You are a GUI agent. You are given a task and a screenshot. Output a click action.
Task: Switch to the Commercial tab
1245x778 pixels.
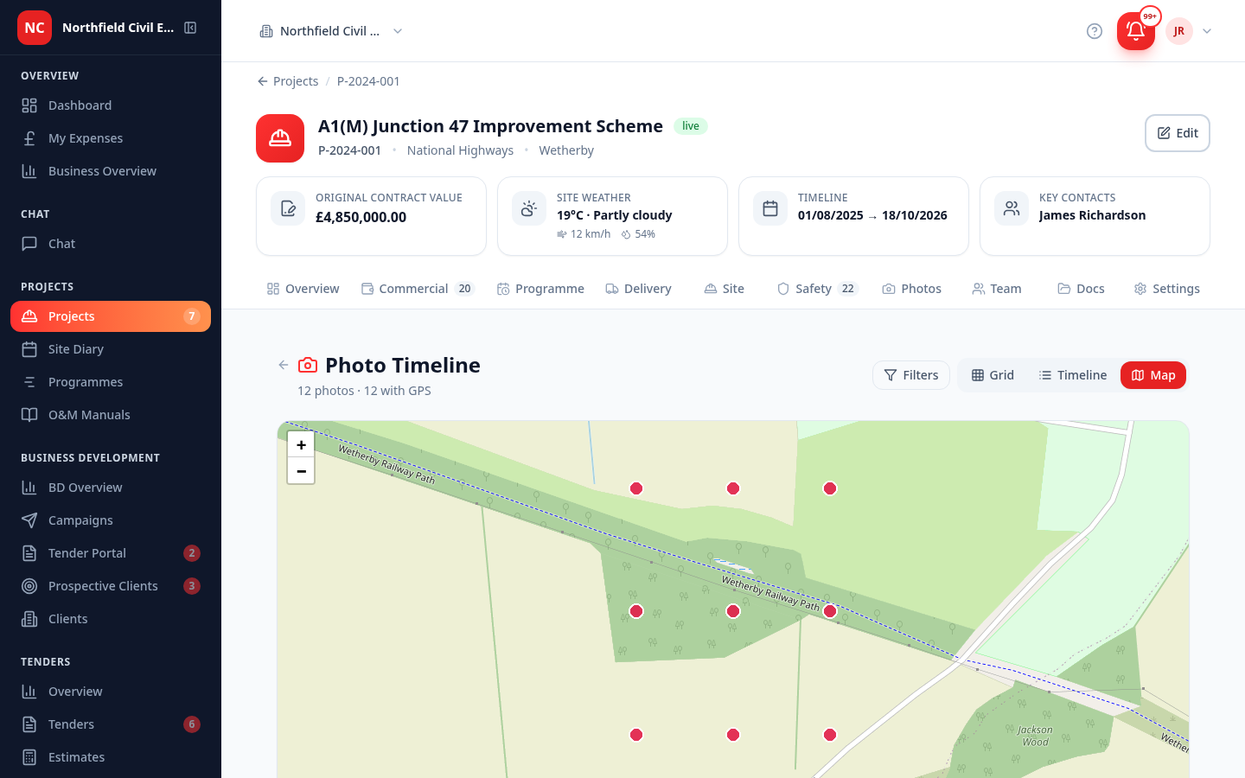418,289
